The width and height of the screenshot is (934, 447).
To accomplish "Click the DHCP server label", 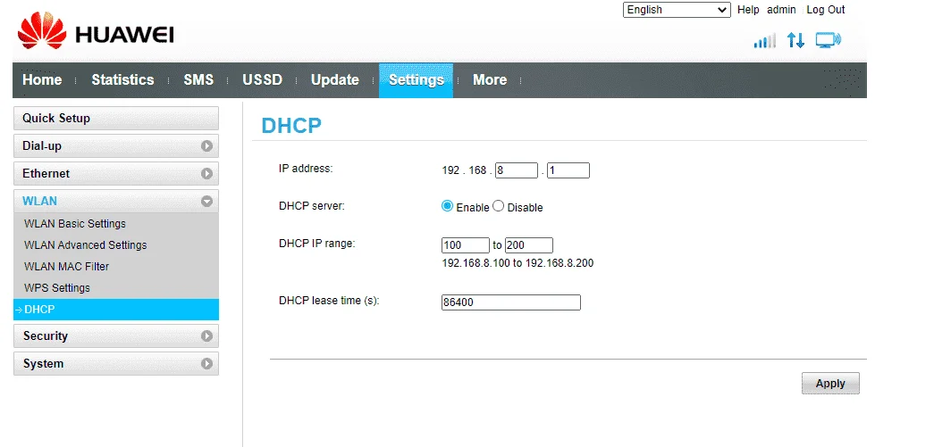I will coord(312,206).
